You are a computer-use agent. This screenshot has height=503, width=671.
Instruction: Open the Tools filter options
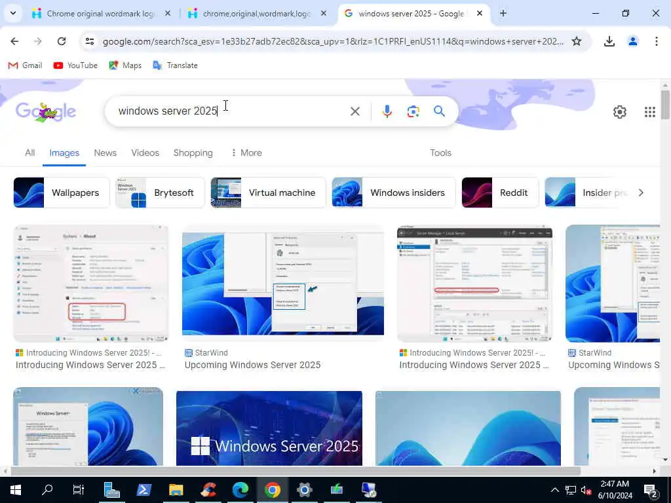click(440, 153)
